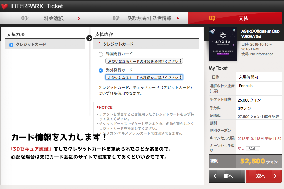Click the 前へ back button

(x=227, y=176)
